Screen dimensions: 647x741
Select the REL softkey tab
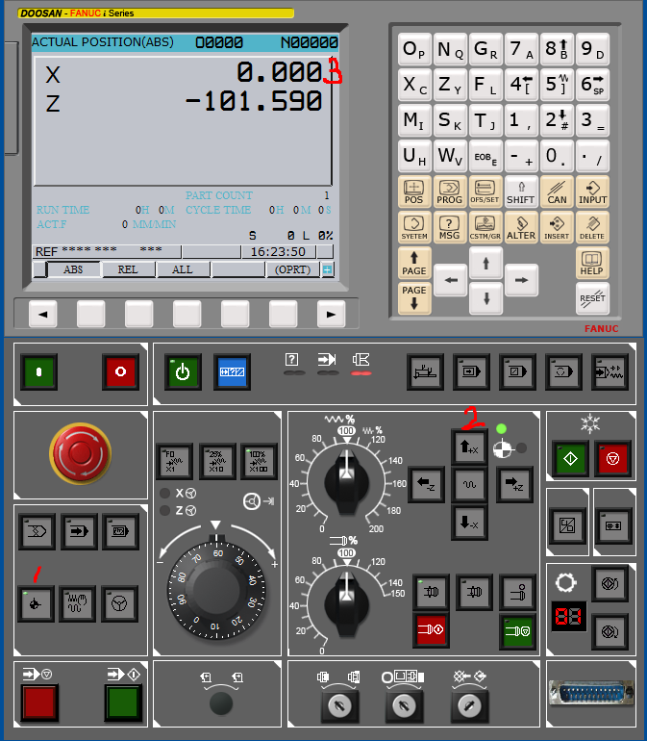tap(128, 269)
